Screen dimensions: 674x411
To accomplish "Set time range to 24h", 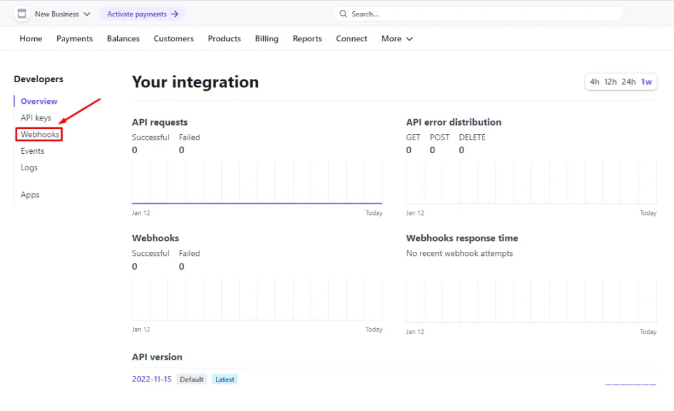I will pyautogui.click(x=629, y=82).
